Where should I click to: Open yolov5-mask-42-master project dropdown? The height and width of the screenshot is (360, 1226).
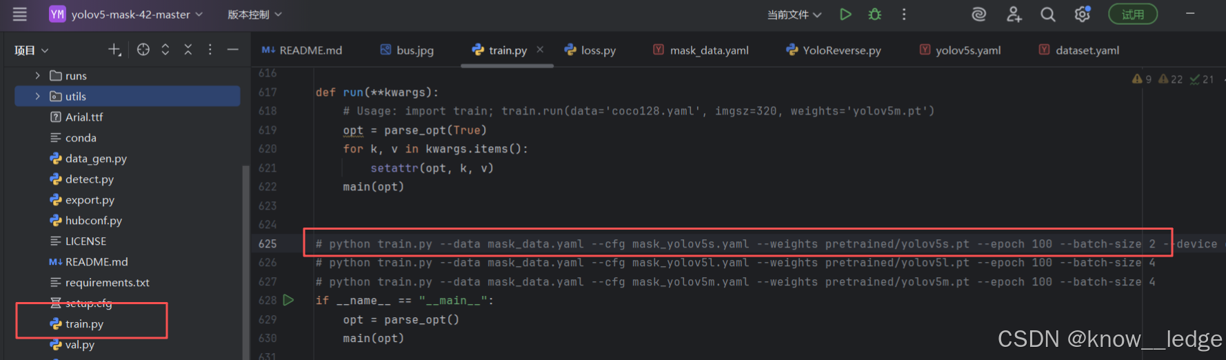[x=126, y=14]
